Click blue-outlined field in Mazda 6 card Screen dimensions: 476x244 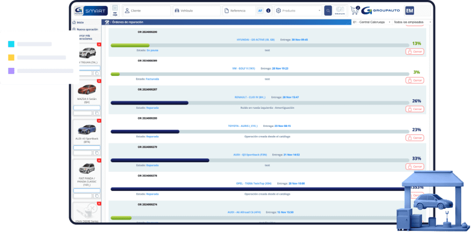coord(87,108)
